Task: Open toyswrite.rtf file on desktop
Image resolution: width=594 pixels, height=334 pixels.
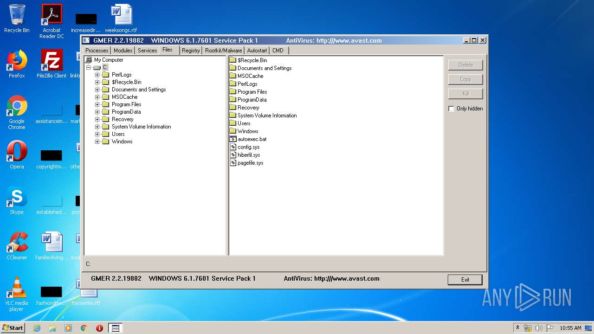Action: click(86, 294)
